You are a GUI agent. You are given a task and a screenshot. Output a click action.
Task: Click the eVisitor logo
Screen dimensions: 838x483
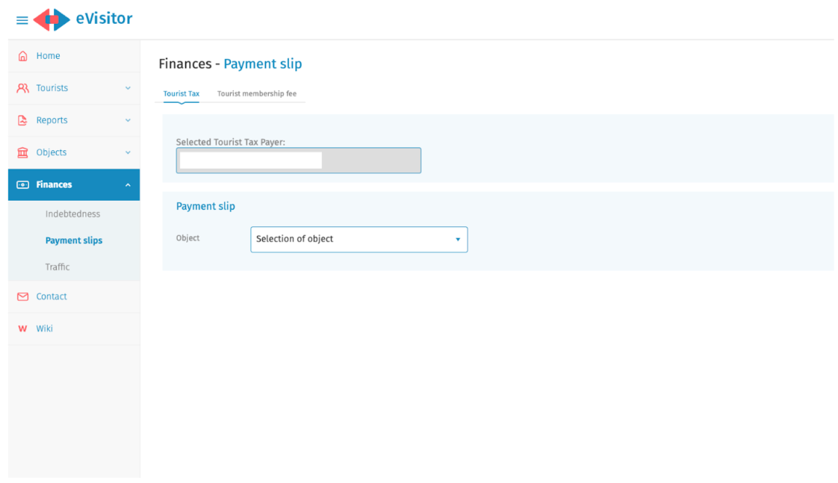click(x=84, y=19)
